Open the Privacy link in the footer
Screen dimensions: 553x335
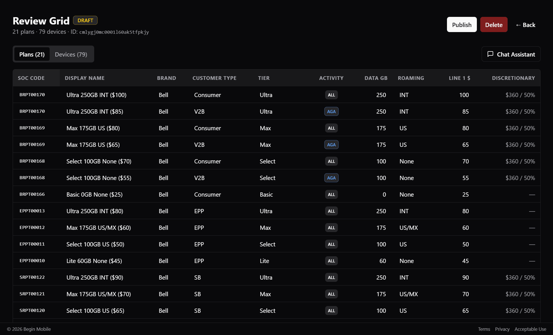tap(502, 329)
